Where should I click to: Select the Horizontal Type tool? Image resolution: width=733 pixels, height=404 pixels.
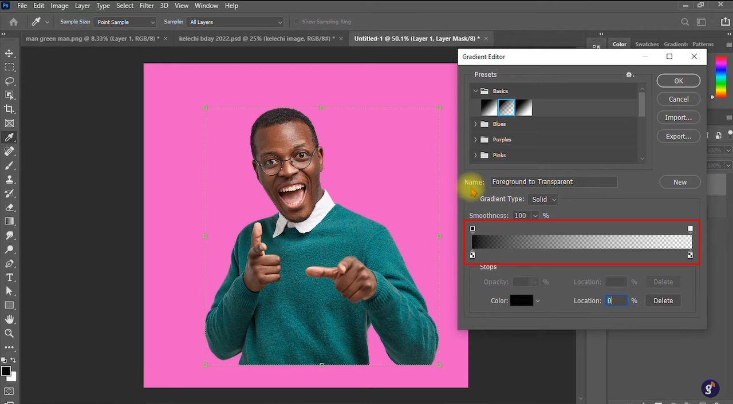(9, 278)
